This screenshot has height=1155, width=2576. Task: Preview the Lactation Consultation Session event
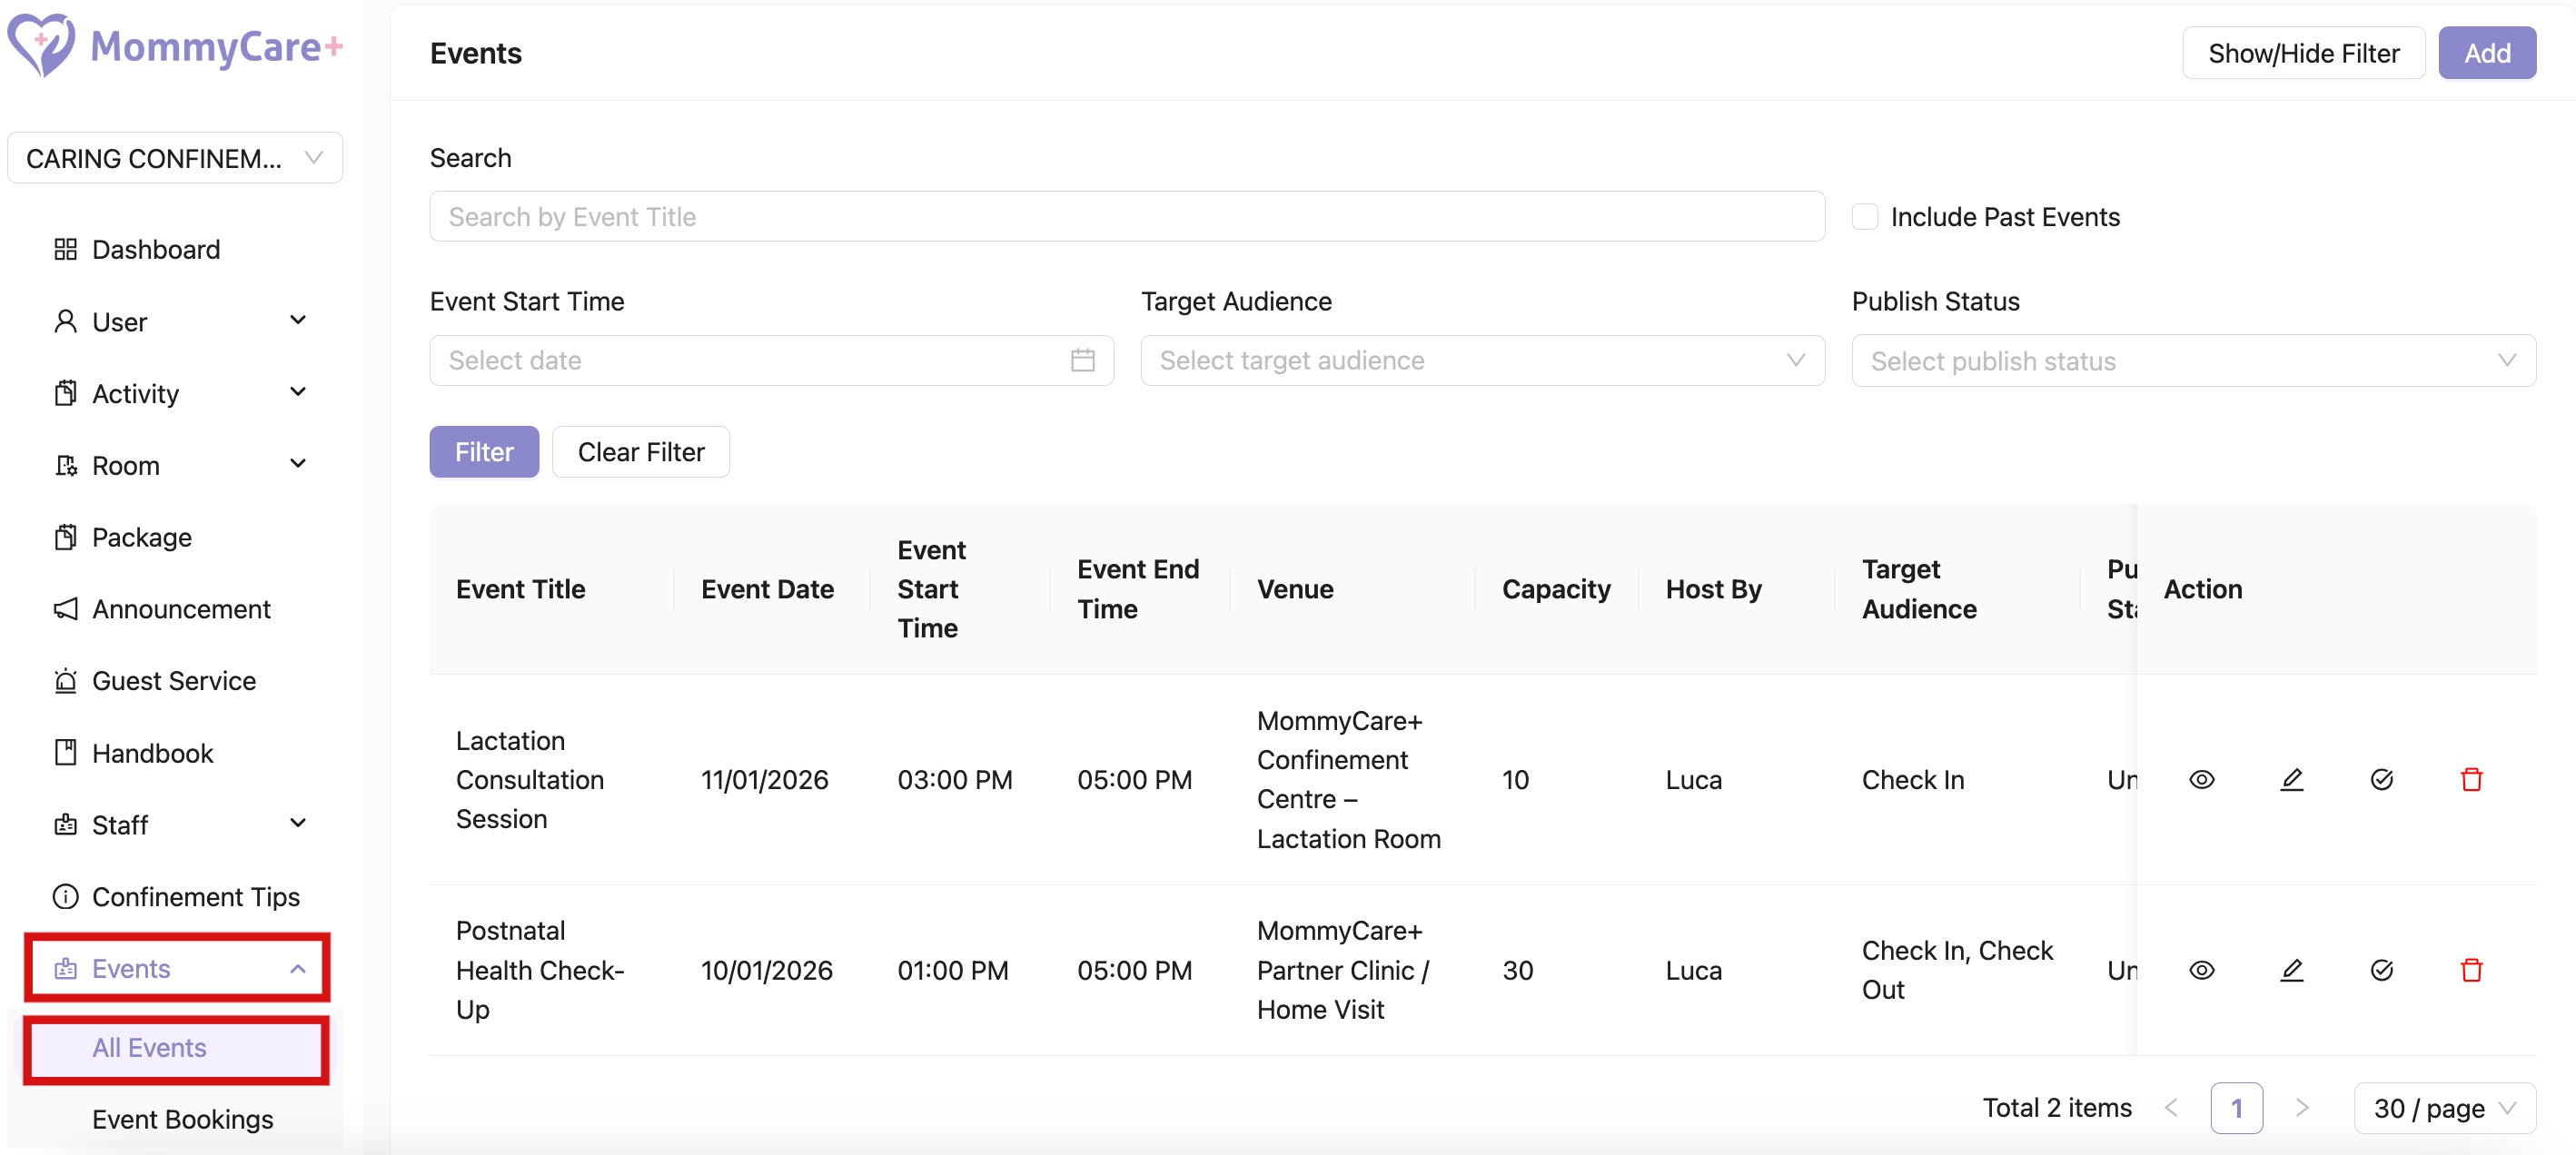2203,779
